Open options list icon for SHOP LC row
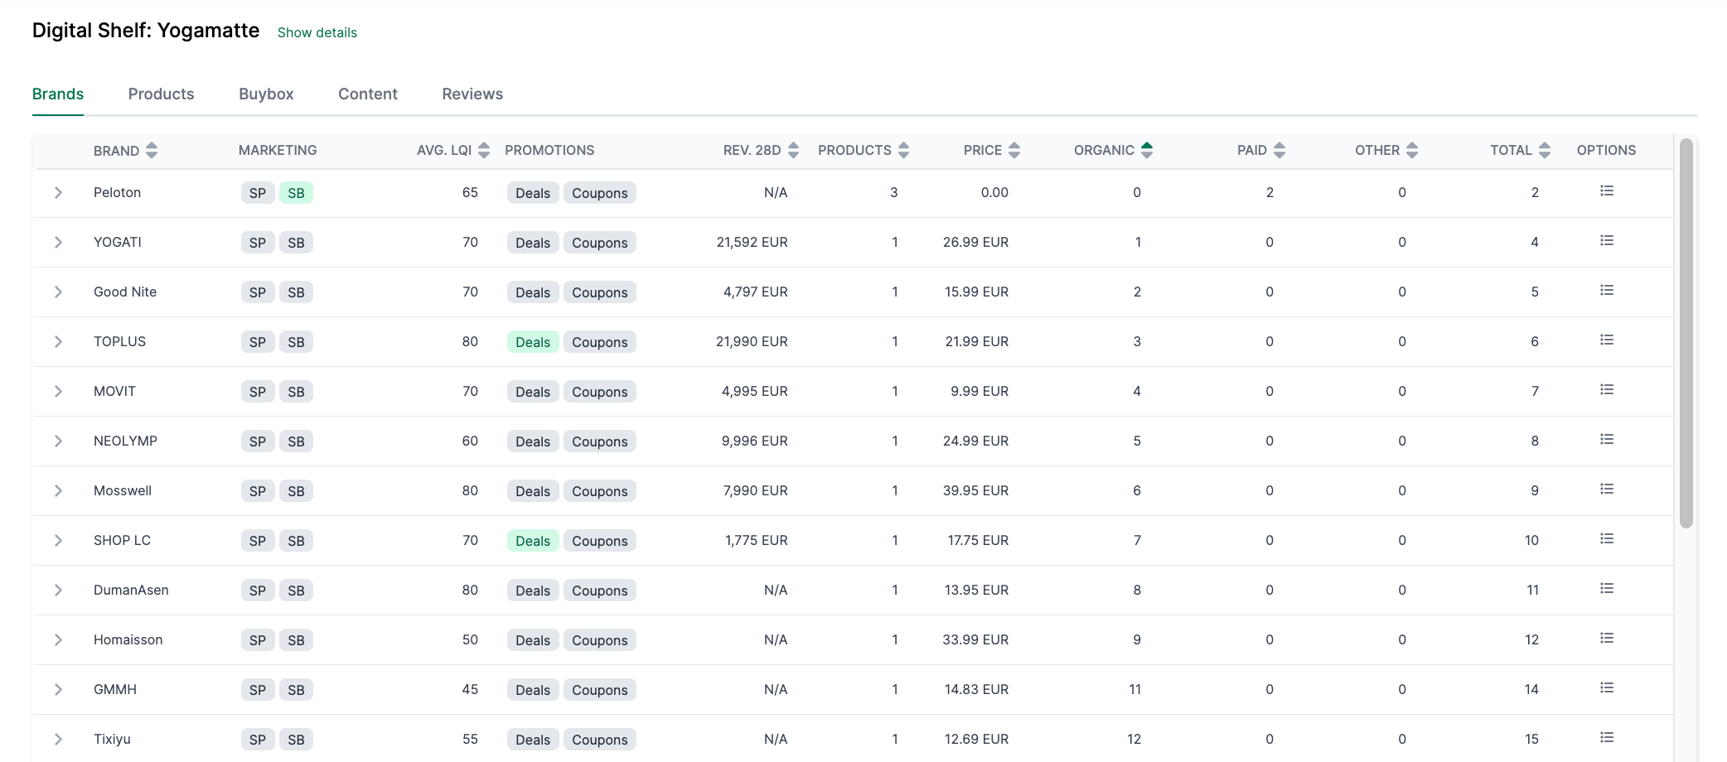 tap(1606, 539)
